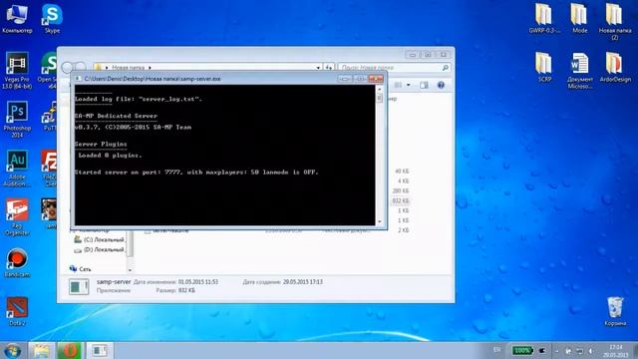Click the Explorer refresh button beside address bar

(x=329, y=67)
